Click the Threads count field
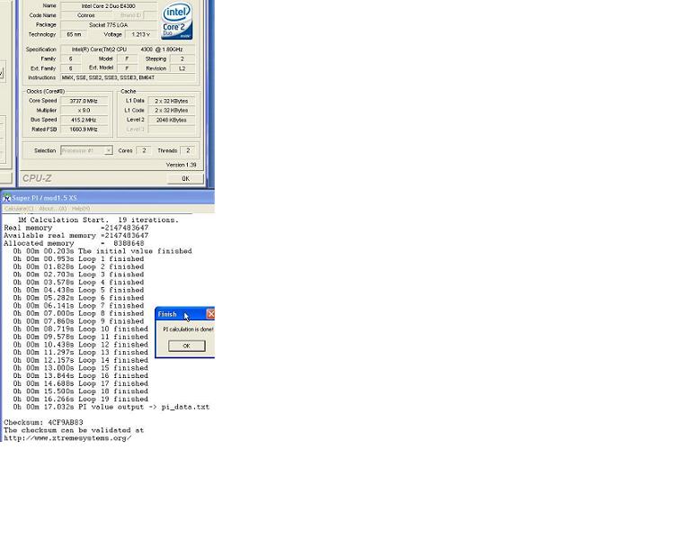Viewport: 694px width, 540px height. (188, 150)
